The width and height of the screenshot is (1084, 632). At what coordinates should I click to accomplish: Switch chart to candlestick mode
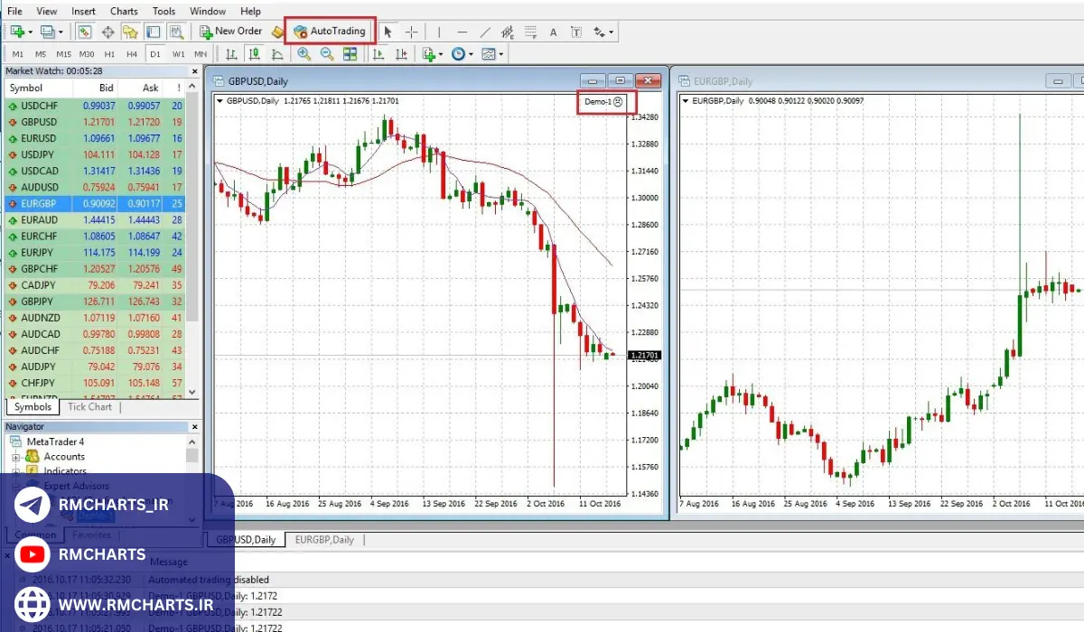pos(255,54)
